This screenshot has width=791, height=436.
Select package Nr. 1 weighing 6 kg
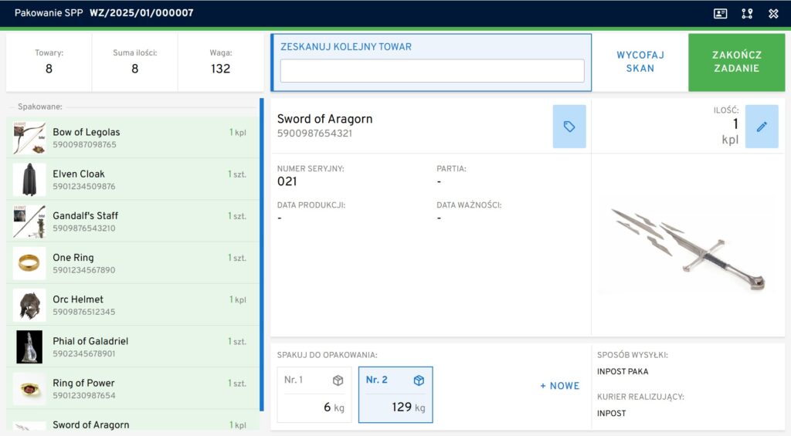coord(314,394)
